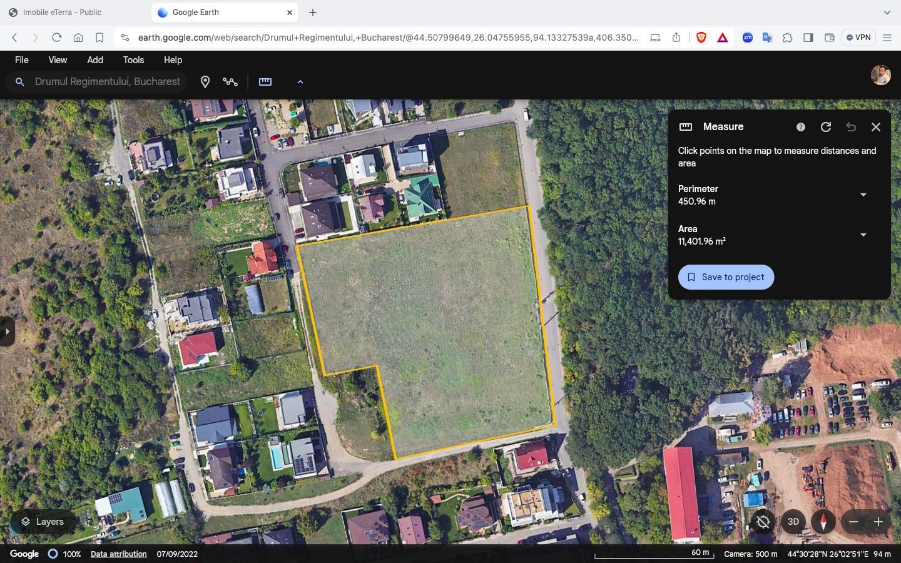This screenshot has height=563, width=901.
Task: Expand the left side panel arrow
Action: 7,332
